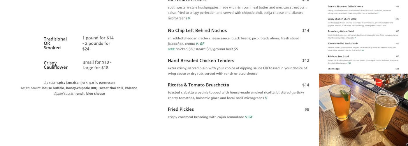Click the Fried Pickles item title
Image resolution: width=408 pixels, height=146 pixels.
(181, 109)
